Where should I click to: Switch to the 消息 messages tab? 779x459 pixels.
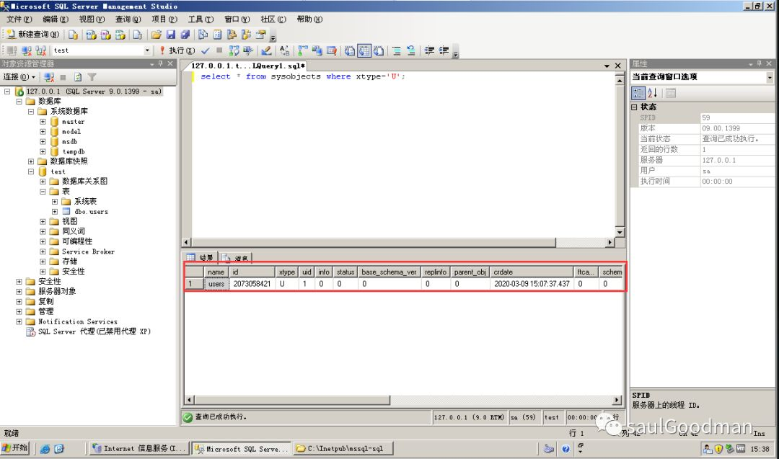tap(236, 257)
